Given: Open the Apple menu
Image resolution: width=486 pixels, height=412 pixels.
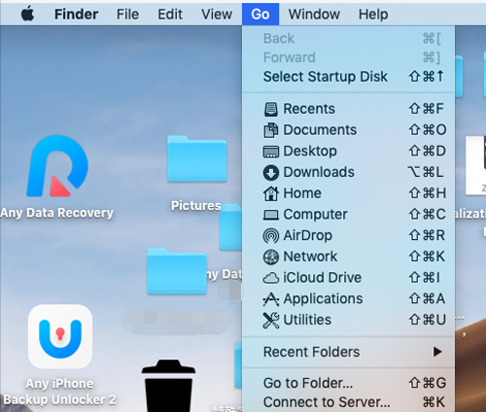Looking at the screenshot, I should point(28,15).
